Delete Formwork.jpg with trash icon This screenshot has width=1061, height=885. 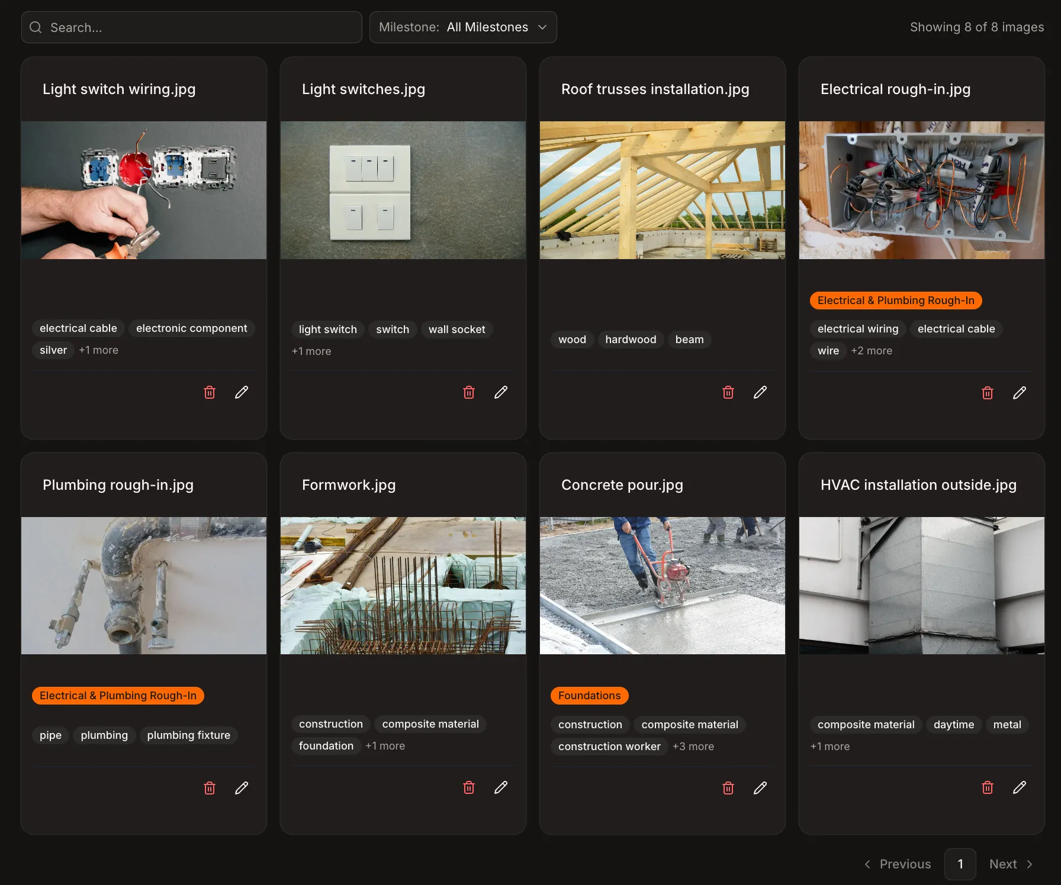click(469, 787)
